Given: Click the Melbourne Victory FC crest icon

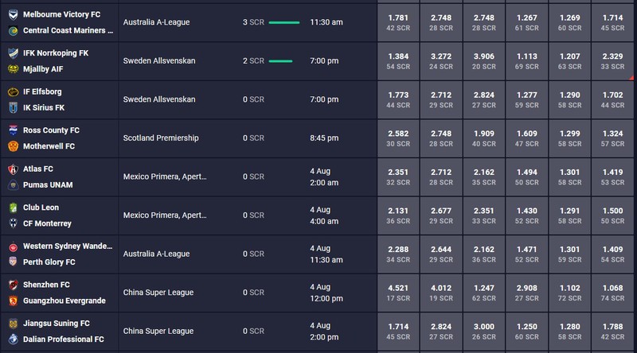Looking at the screenshot, I should coord(13,14).
